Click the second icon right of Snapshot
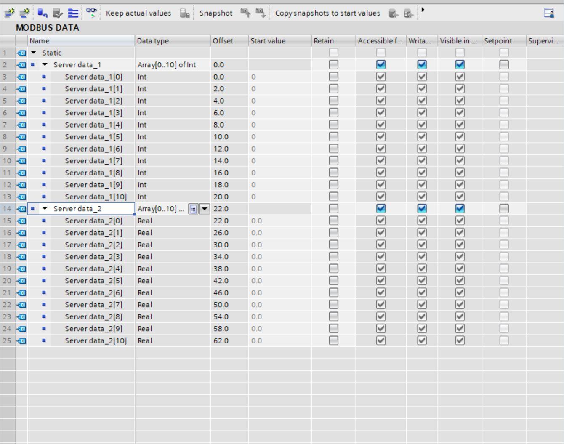This screenshot has width=564, height=444. [261, 13]
